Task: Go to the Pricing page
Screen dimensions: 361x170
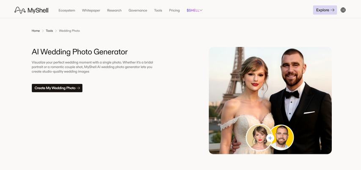Action: 174,10
